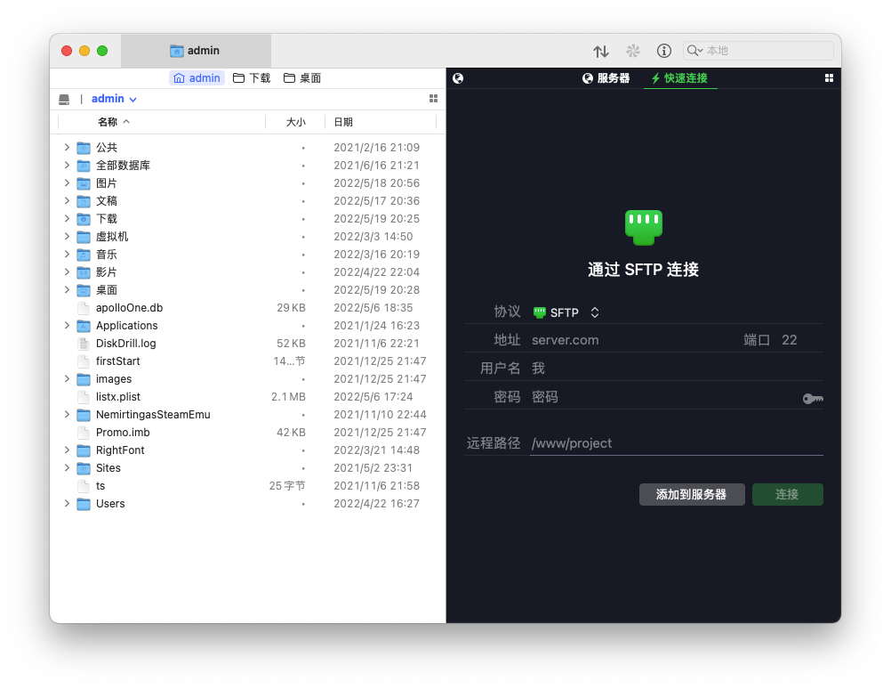891x689 pixels.
Task: Sort by 大小 column header
Action: (295, 122)
